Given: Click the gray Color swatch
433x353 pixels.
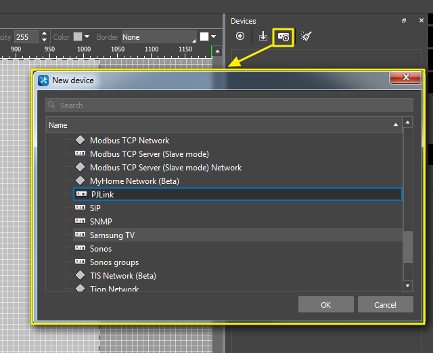Looking at the screenshot, I should pos(78,37).
